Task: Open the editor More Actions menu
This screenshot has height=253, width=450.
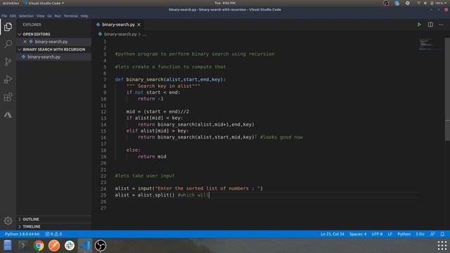Action: tap(441, 25)
